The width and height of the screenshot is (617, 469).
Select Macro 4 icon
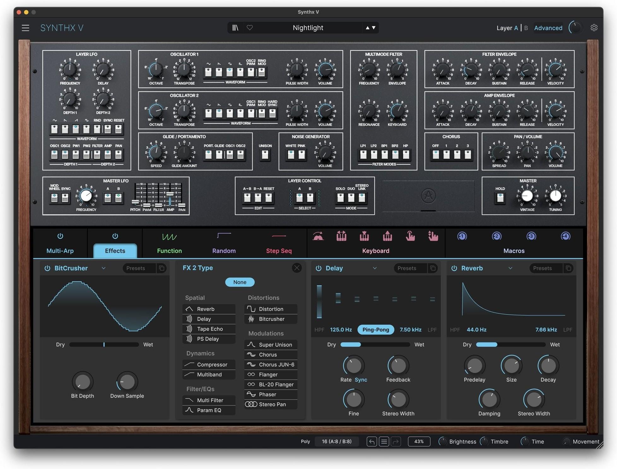pos(566,236)
